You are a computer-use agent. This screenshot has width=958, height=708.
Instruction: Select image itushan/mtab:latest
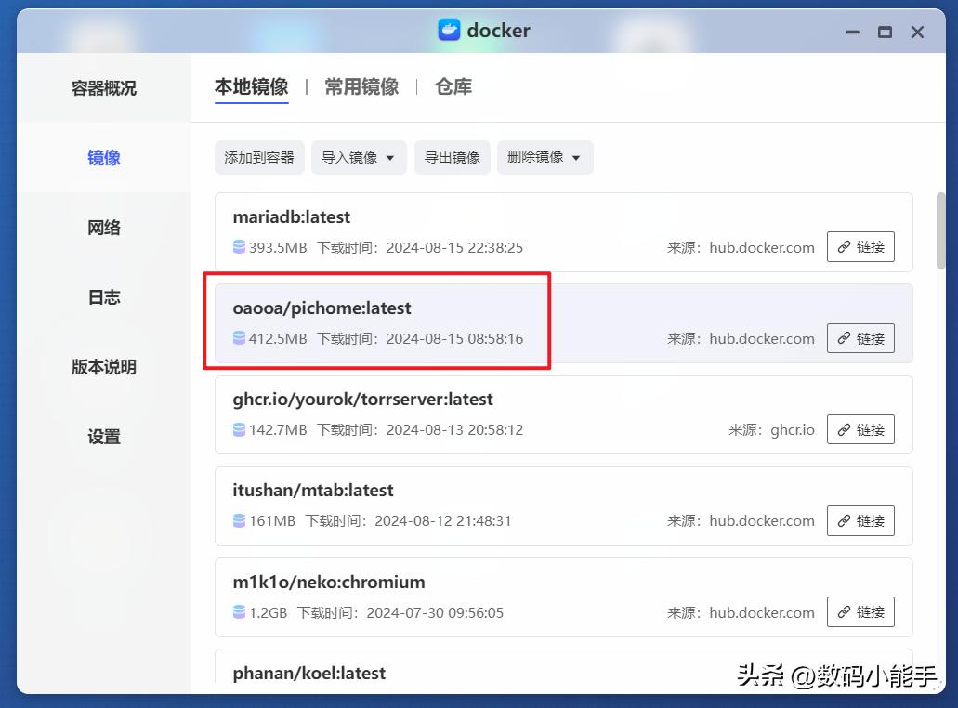[x=563, y=505]
